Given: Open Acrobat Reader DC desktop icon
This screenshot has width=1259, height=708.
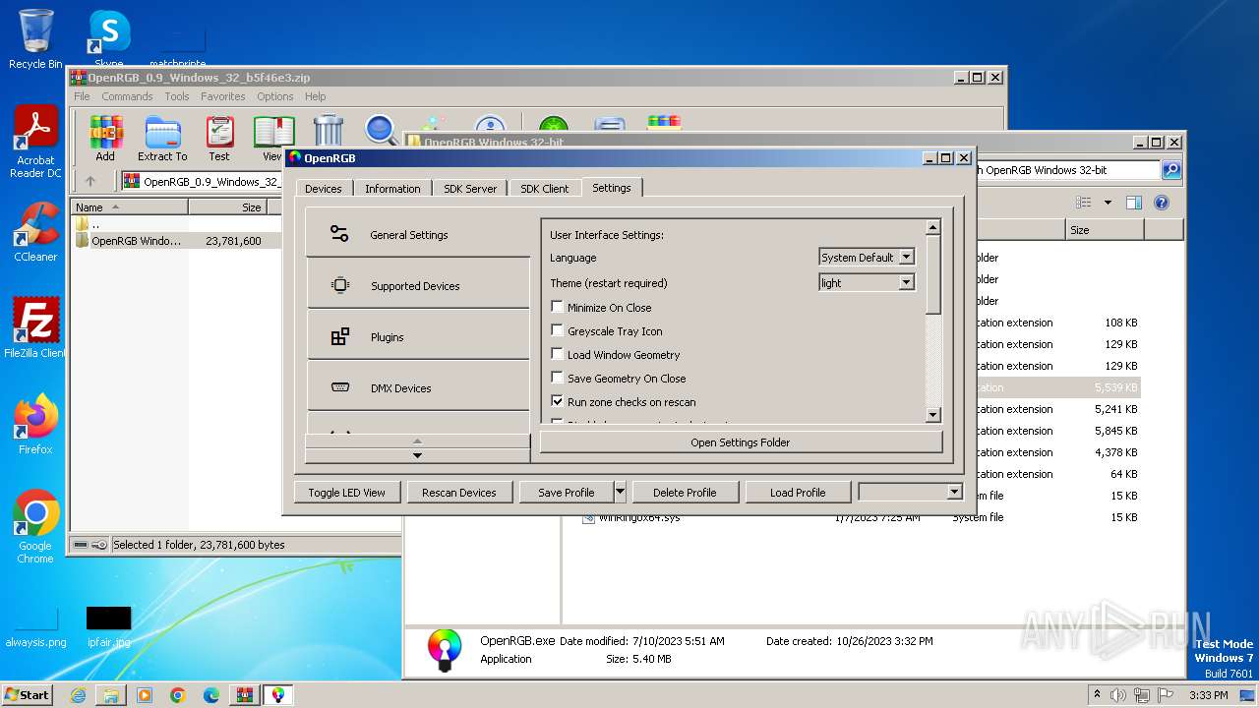Looking at the screenshot, I should click(x=35, y=142).
